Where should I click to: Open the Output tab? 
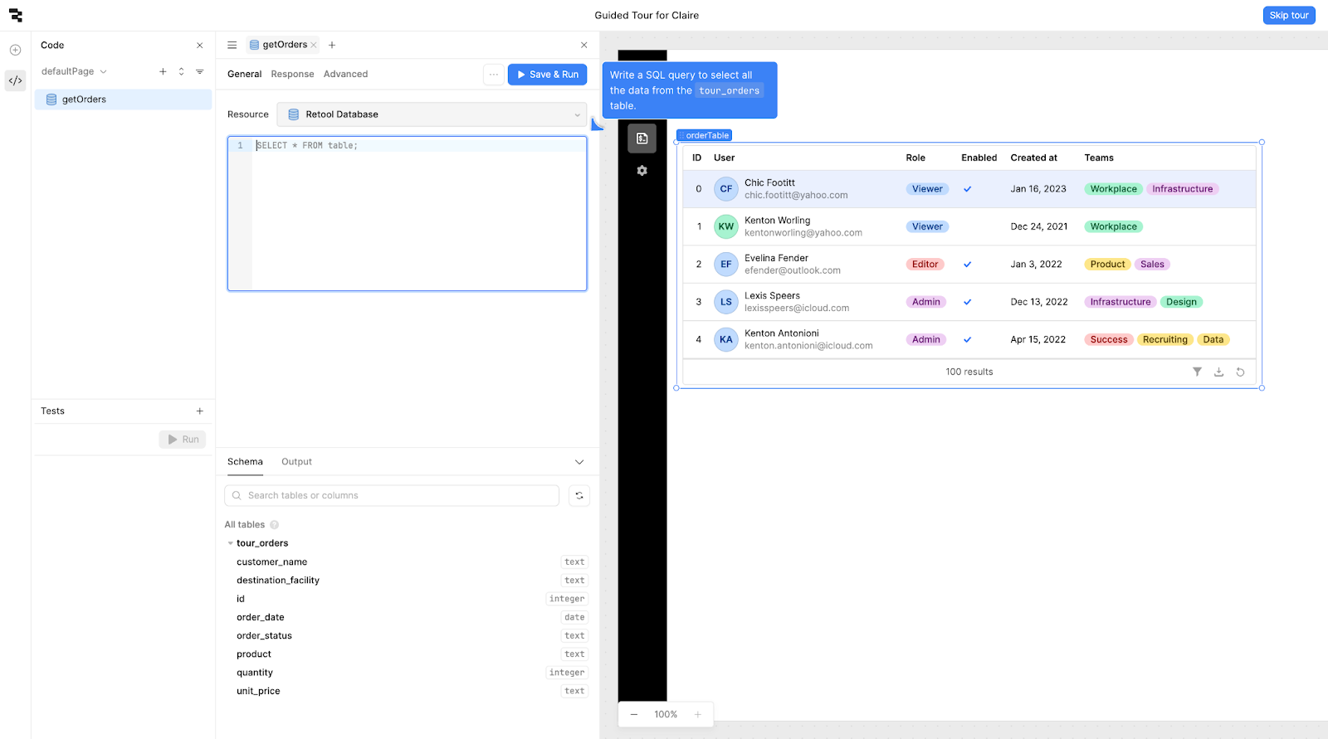(296, 462)
